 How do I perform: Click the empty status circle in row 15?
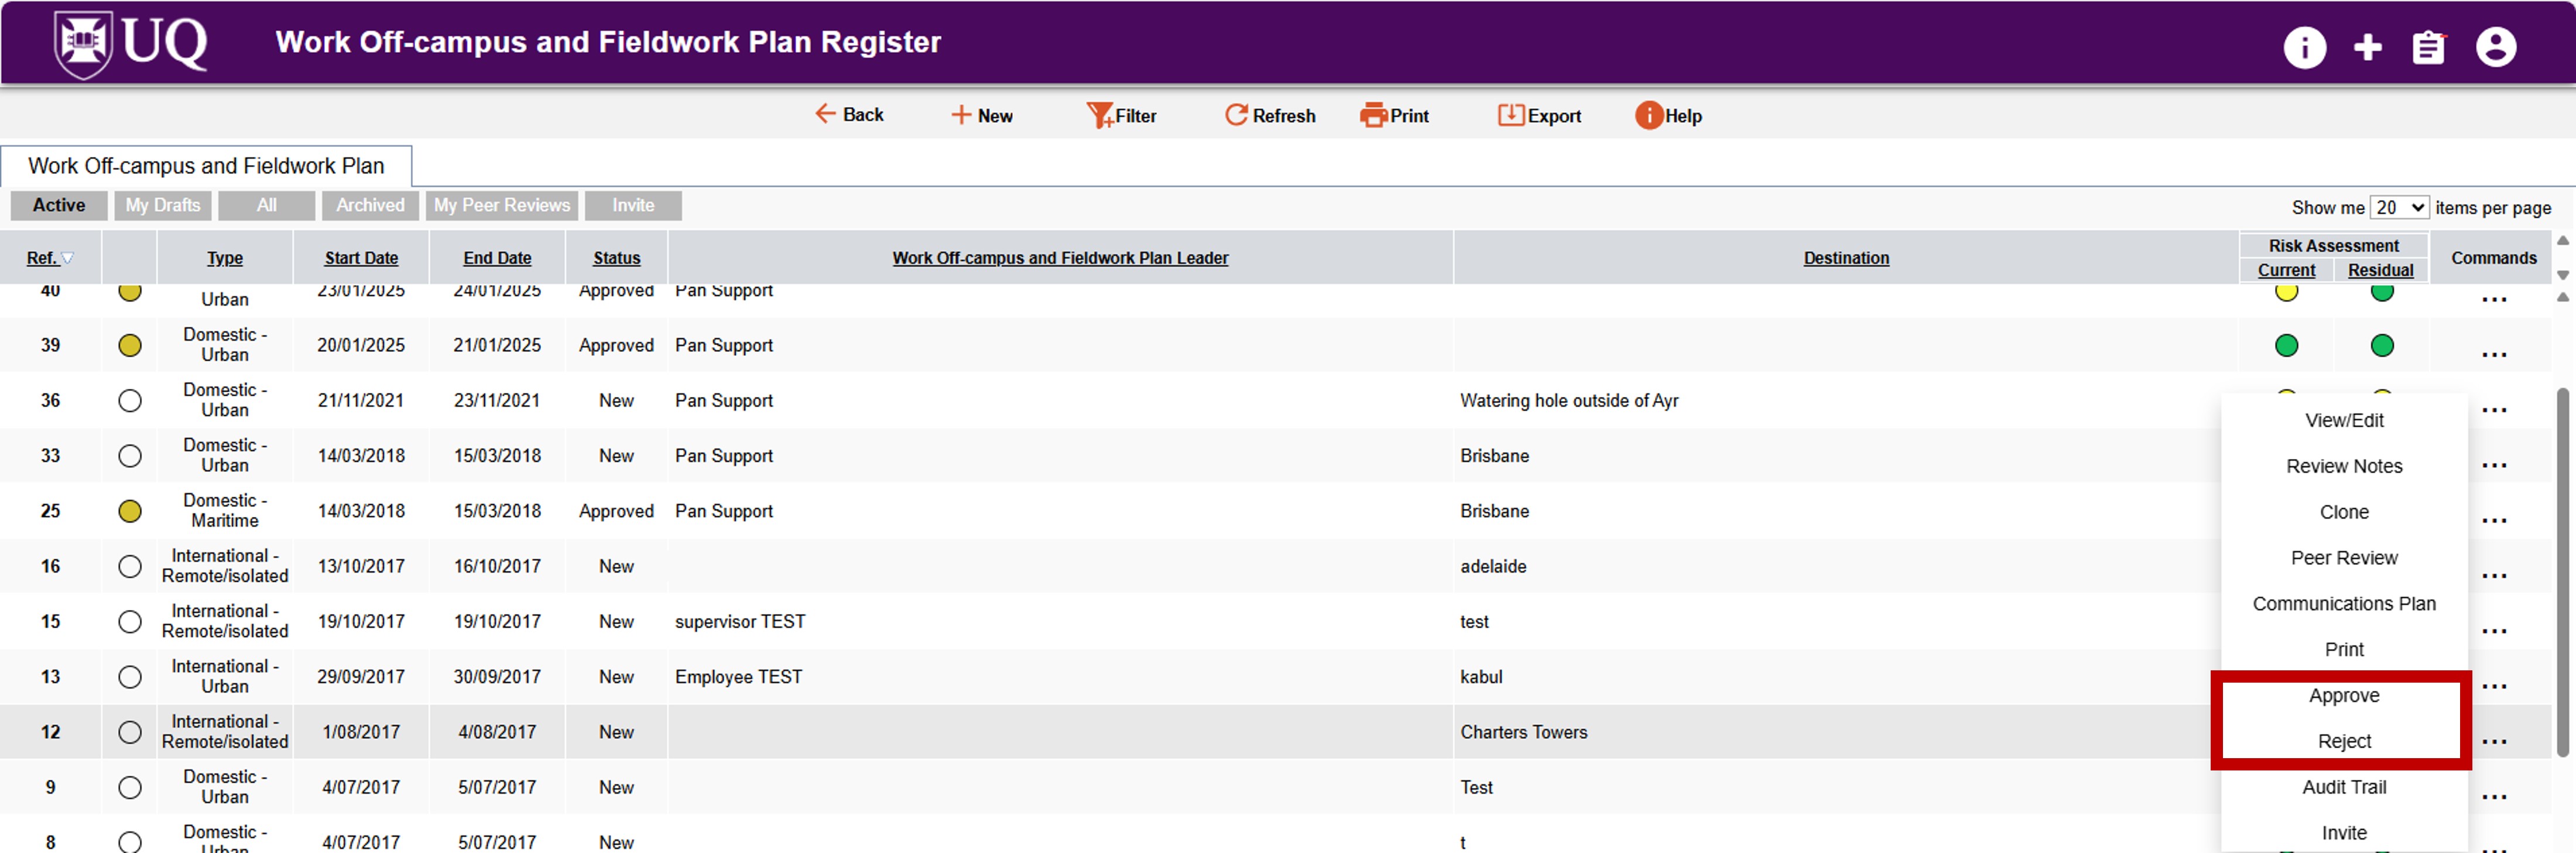click(129, 621)
